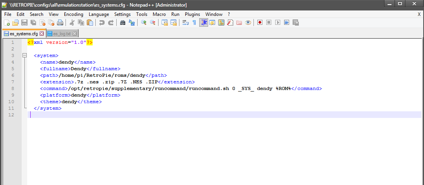This screenshot has height=185, width=424.
Task: Close current document via toolbar Close icon
Action: click(42, 23)
